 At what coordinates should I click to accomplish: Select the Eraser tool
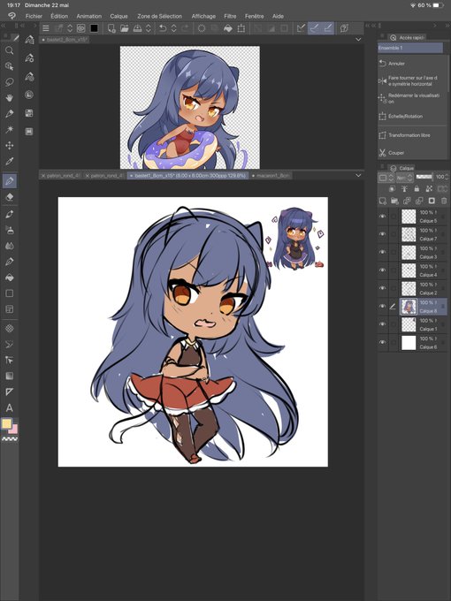coord(10,197)
